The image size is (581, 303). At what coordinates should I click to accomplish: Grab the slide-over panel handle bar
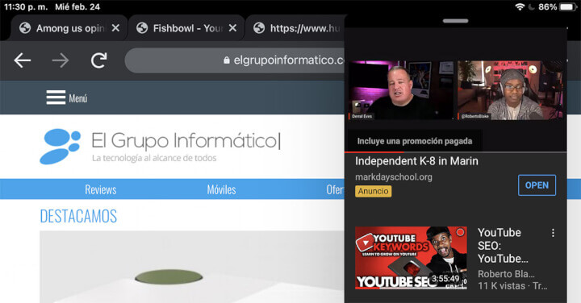pyautogui.click(x=455, y=21)
